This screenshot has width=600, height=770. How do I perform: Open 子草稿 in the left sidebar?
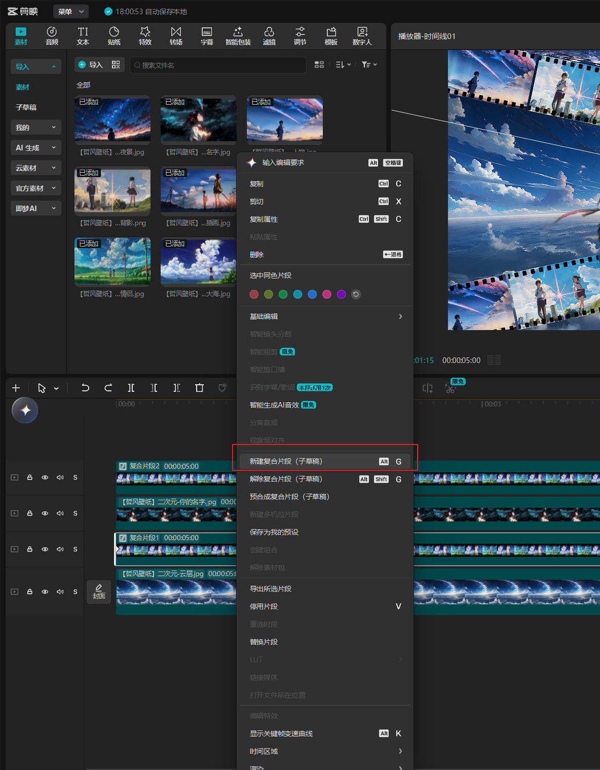point(26,107)
